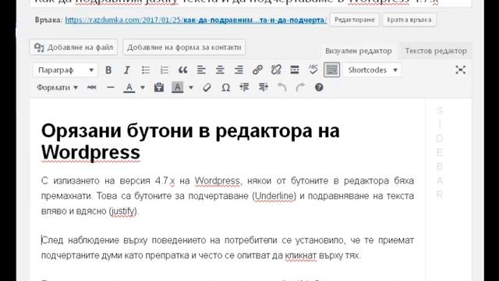Insert a horizontal line
499x281 pixels.
[111, 87]
